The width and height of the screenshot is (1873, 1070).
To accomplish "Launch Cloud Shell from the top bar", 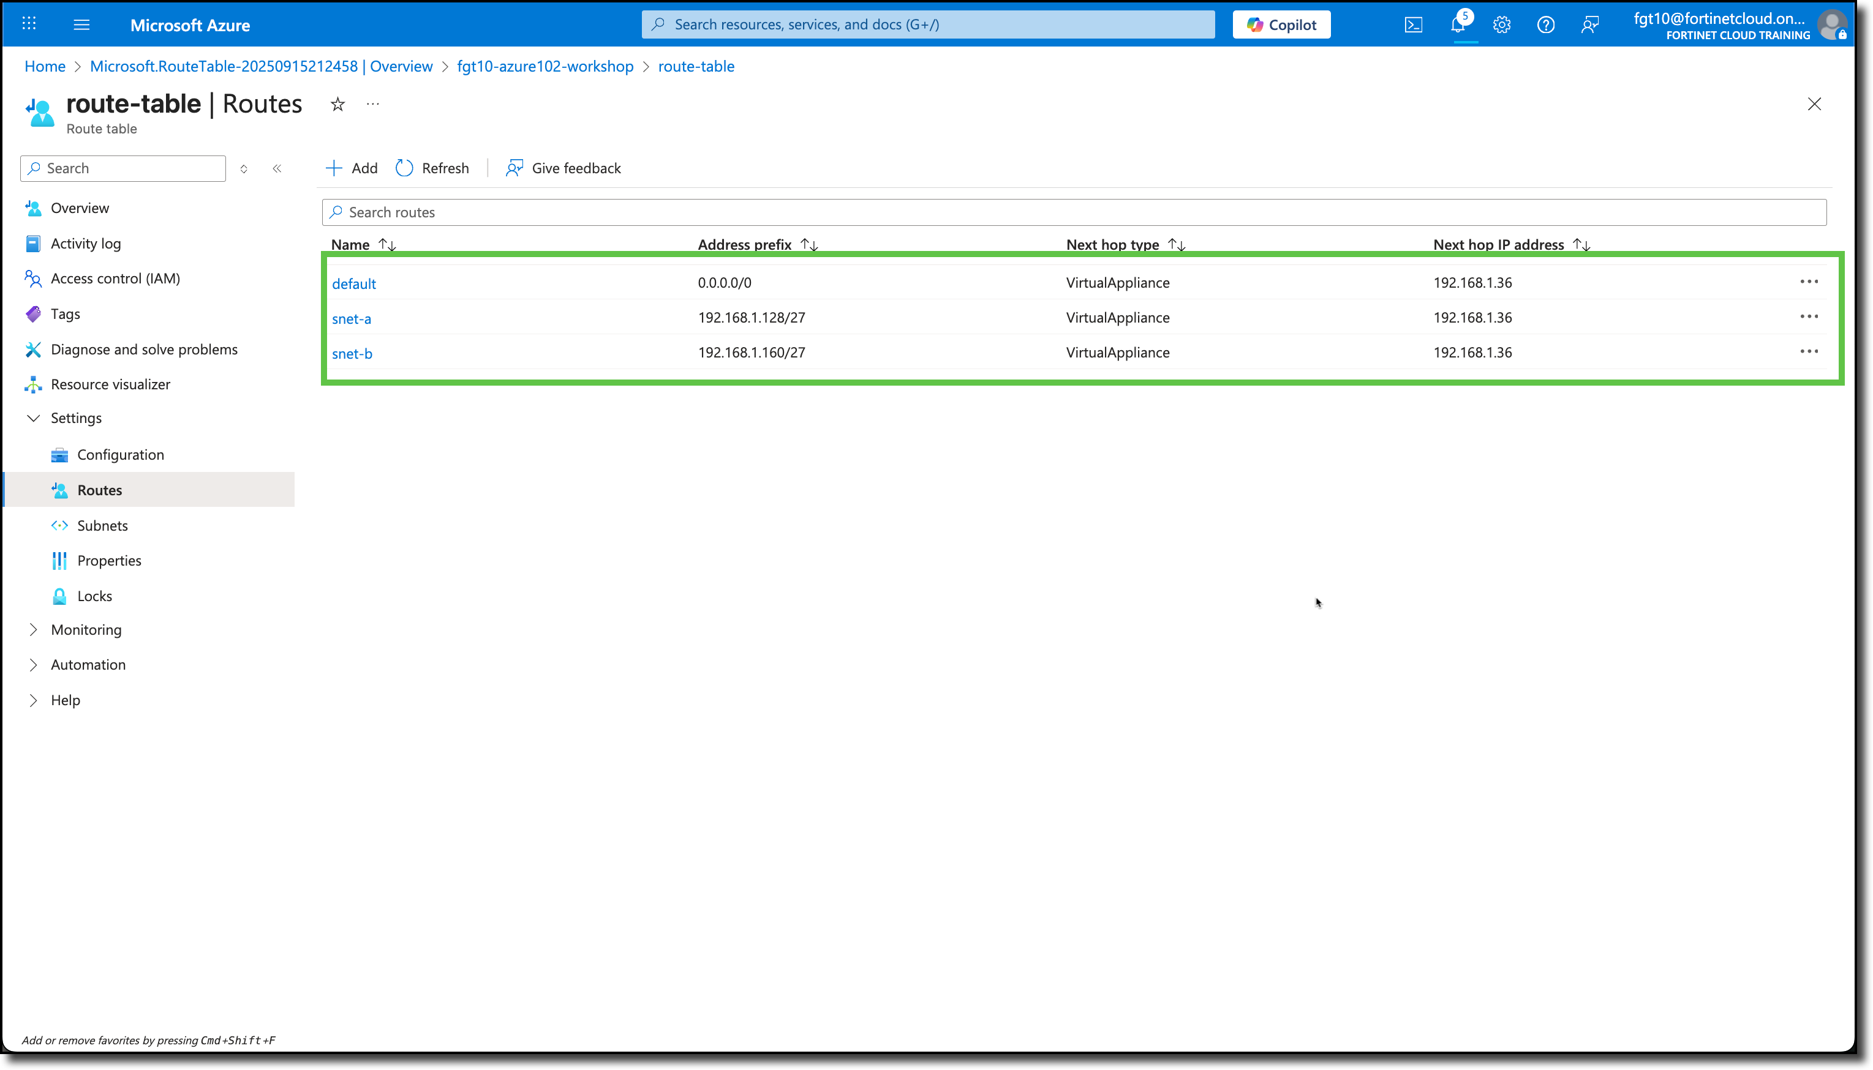I will pos(1413,24).
